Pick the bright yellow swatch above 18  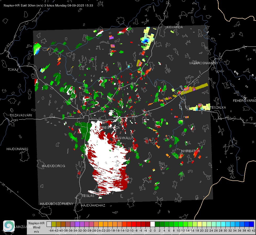point(200,224)
